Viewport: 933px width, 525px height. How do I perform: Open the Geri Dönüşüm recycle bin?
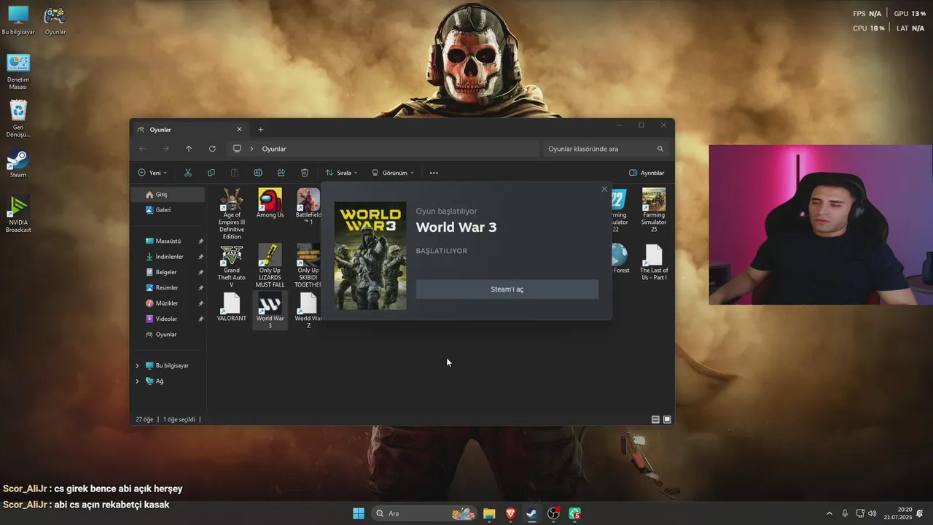tap(18, 119)
